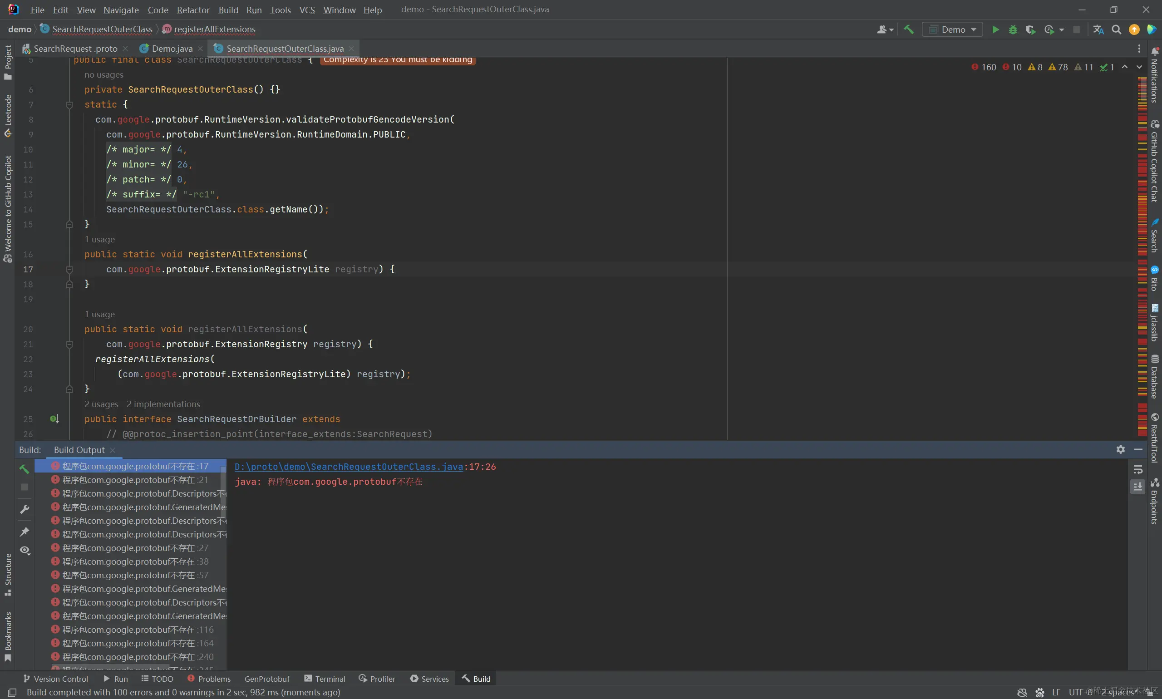Switch to the Demo.java editor tab
Viewport: 1162px width, 699px height.
tap(172, 49)
